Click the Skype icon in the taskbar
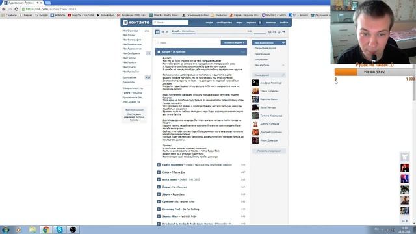The width and height of the screenshot is (416, 234). point(59,229)
